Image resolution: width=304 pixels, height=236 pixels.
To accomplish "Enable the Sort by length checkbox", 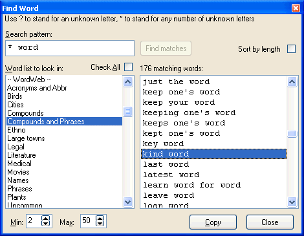I will point(291,49).
